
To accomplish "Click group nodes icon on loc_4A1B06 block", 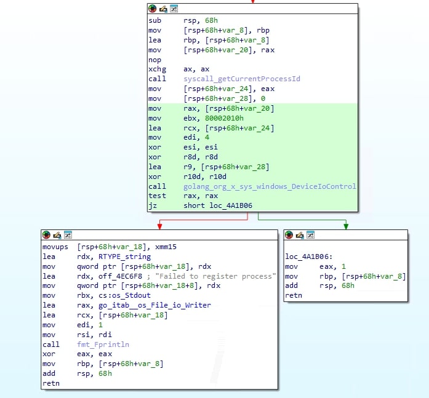I will (x=310, y=235).
